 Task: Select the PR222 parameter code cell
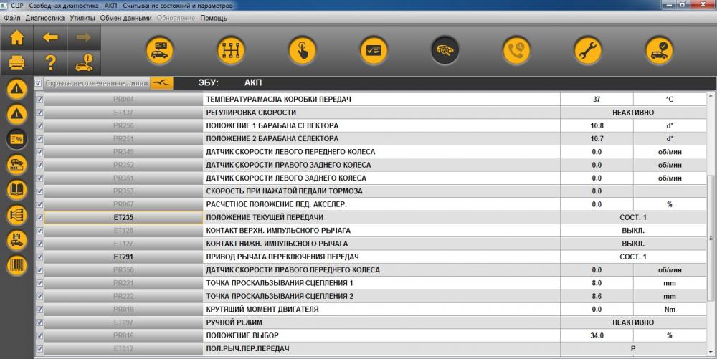(x=123, y=296)
